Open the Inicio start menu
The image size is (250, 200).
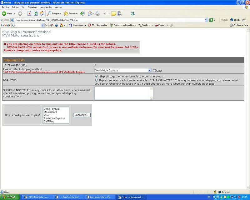10,197
